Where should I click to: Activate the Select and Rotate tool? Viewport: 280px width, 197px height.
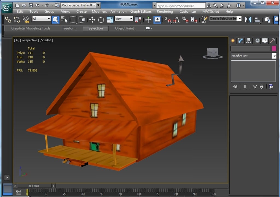coord(101,20)
